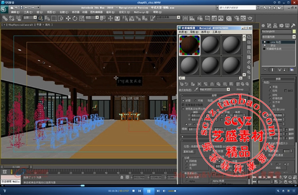
Task: Open quick access toolbar customize arrow
Action: pyautogui.click(x=38, y=8)
